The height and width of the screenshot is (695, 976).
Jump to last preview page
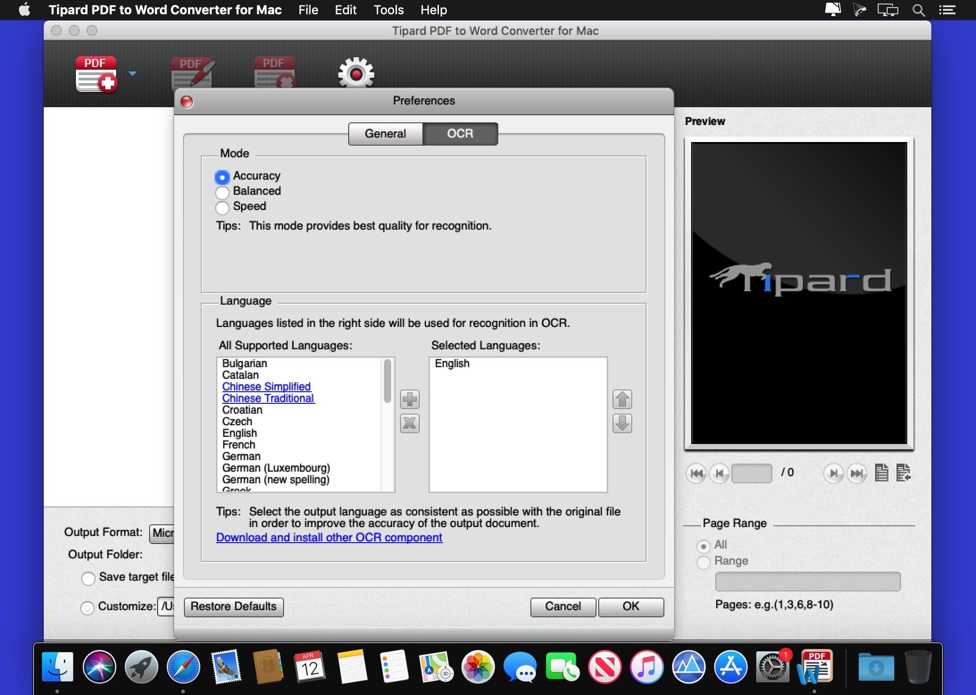pyautogui.click(x=857, y=473)
